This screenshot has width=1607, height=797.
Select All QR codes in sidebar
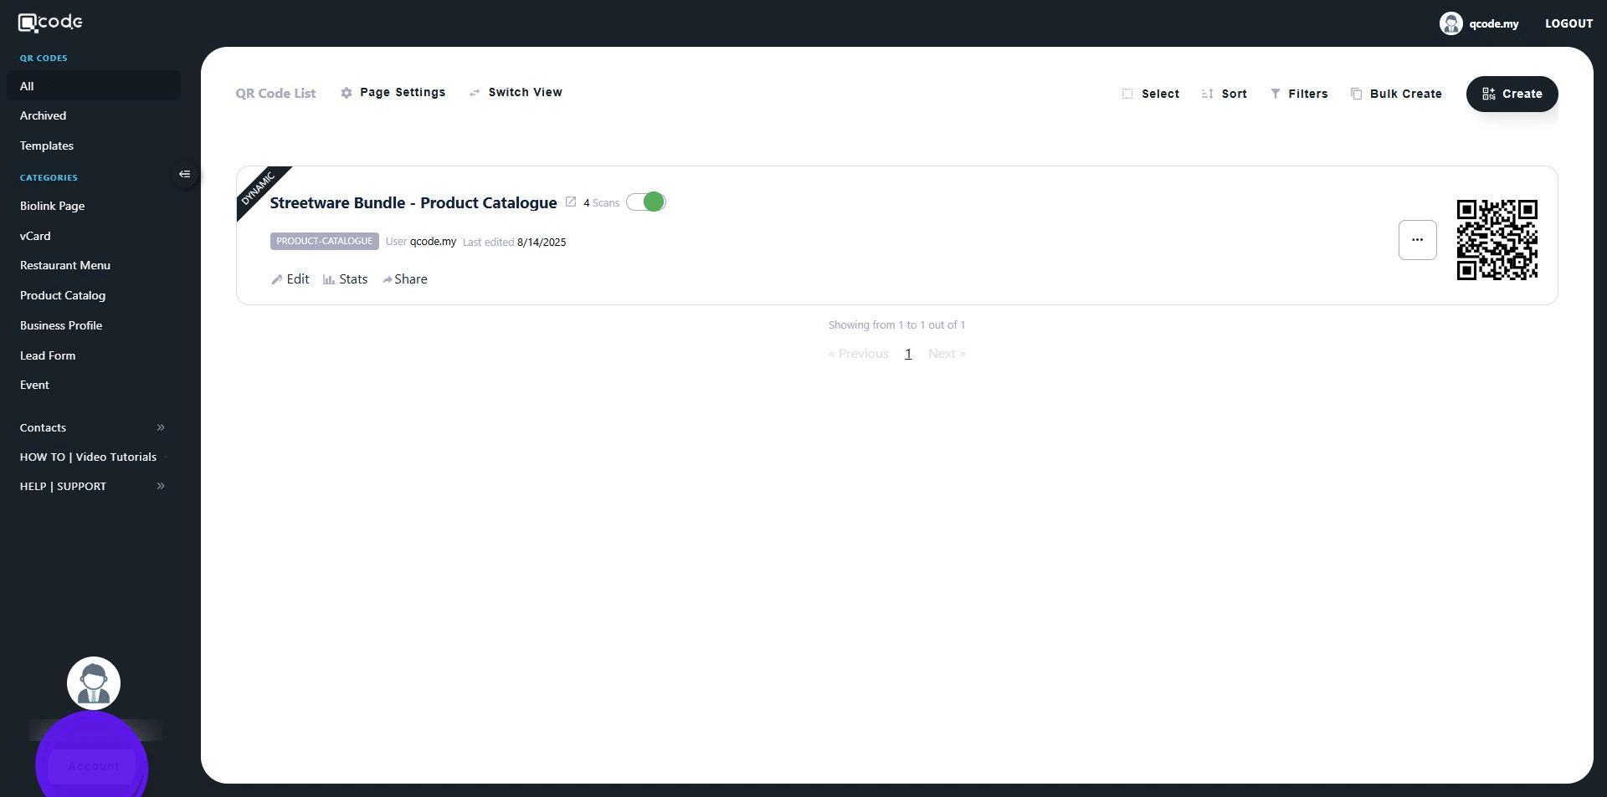click(94, 86)
